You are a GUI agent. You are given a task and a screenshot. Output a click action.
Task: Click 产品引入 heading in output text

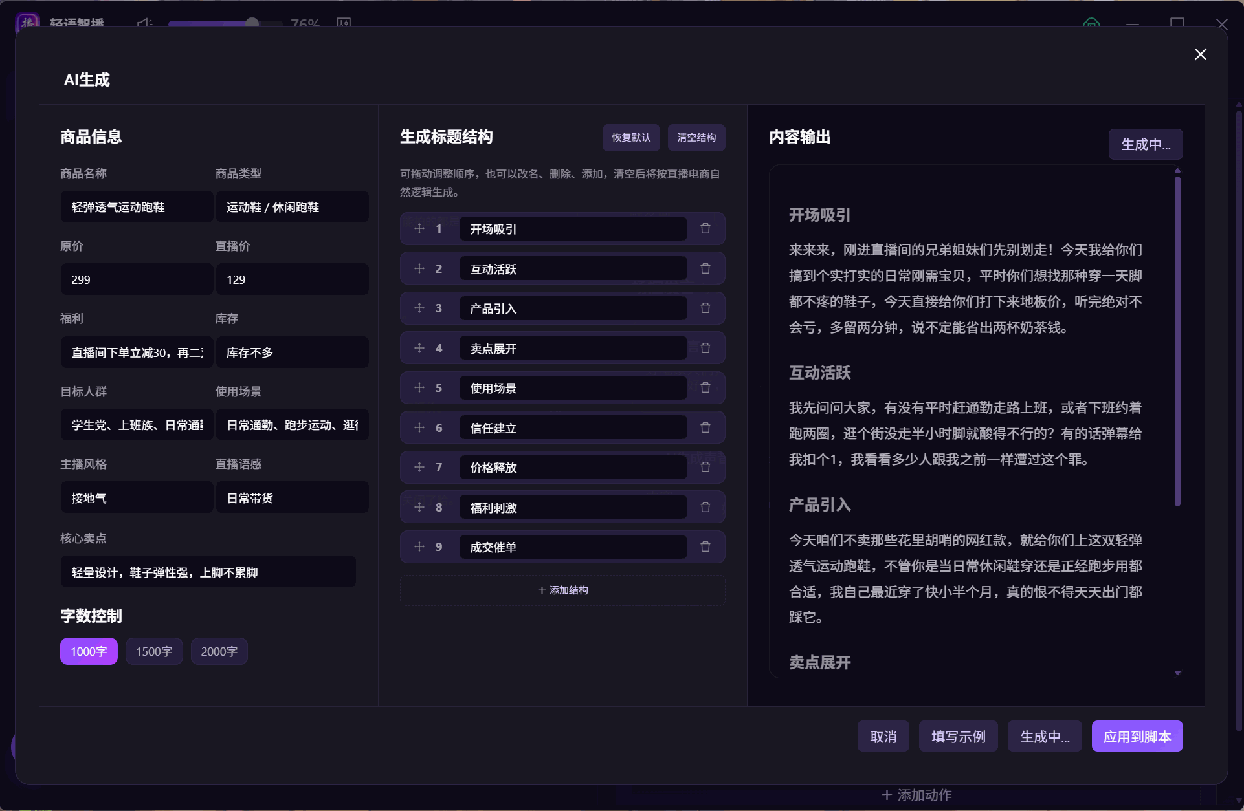[819, 504]
